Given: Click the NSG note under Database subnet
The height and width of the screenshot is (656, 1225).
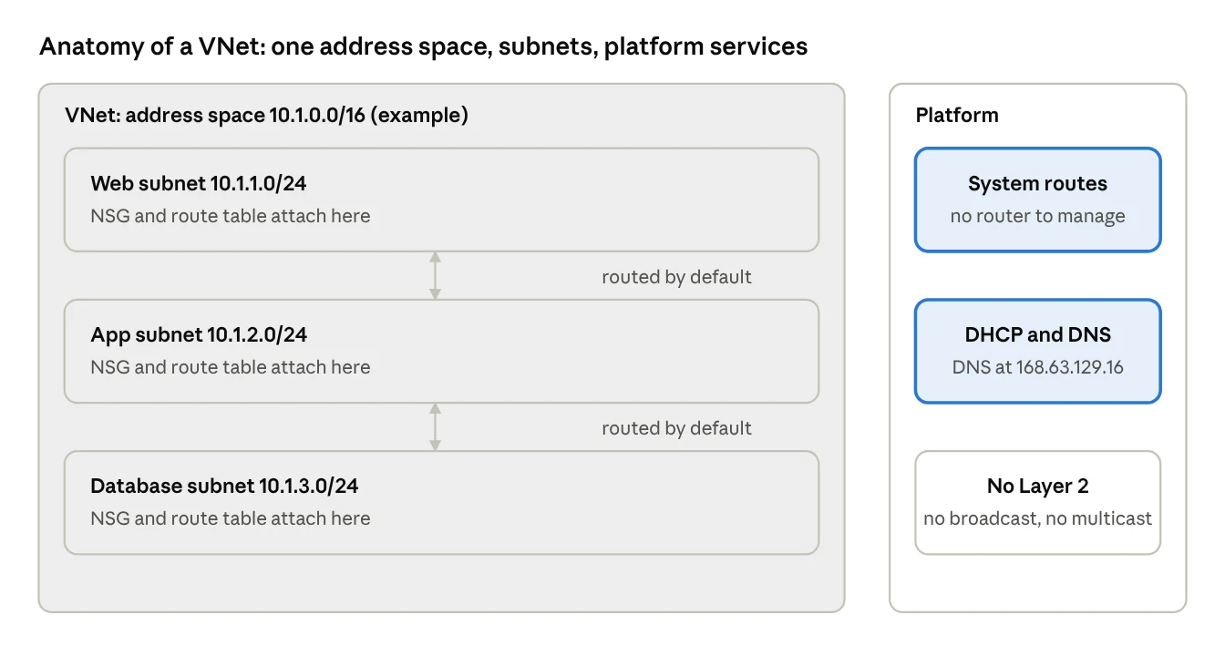Looking at the screenshot, I should (231, 518).
